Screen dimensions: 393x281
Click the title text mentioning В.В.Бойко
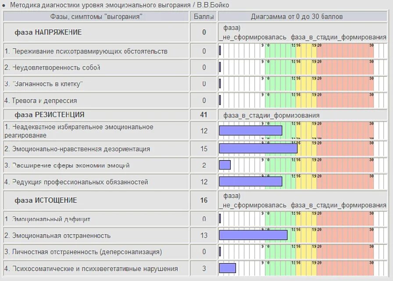[119, 5]
